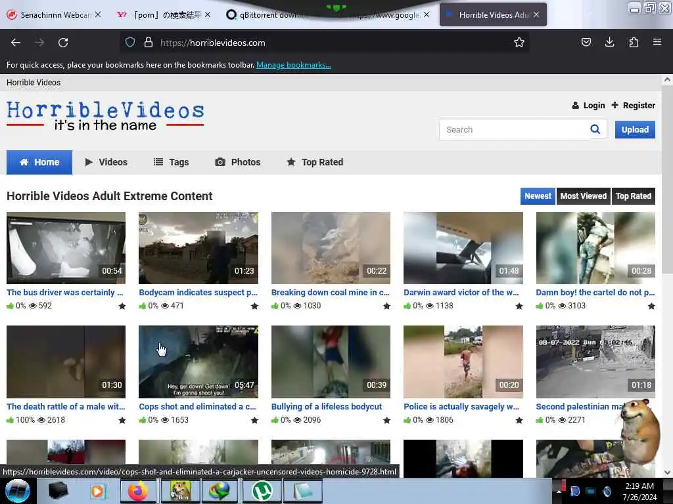The height and width of the screenshot is (504, 673).
Task: Open the extensions puzzle icon
Action: (x=634, y=42)
